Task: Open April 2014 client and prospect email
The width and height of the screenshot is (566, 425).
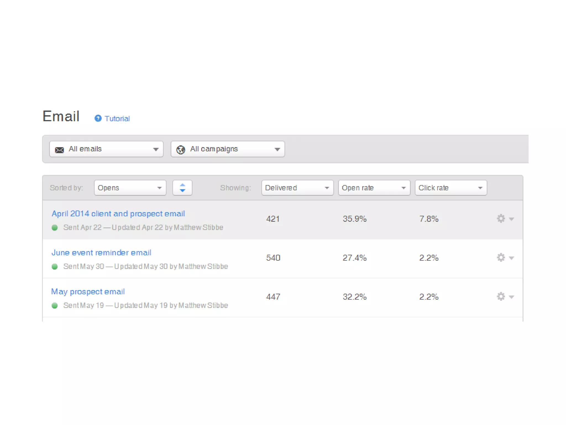Action: tap(118, 214)
